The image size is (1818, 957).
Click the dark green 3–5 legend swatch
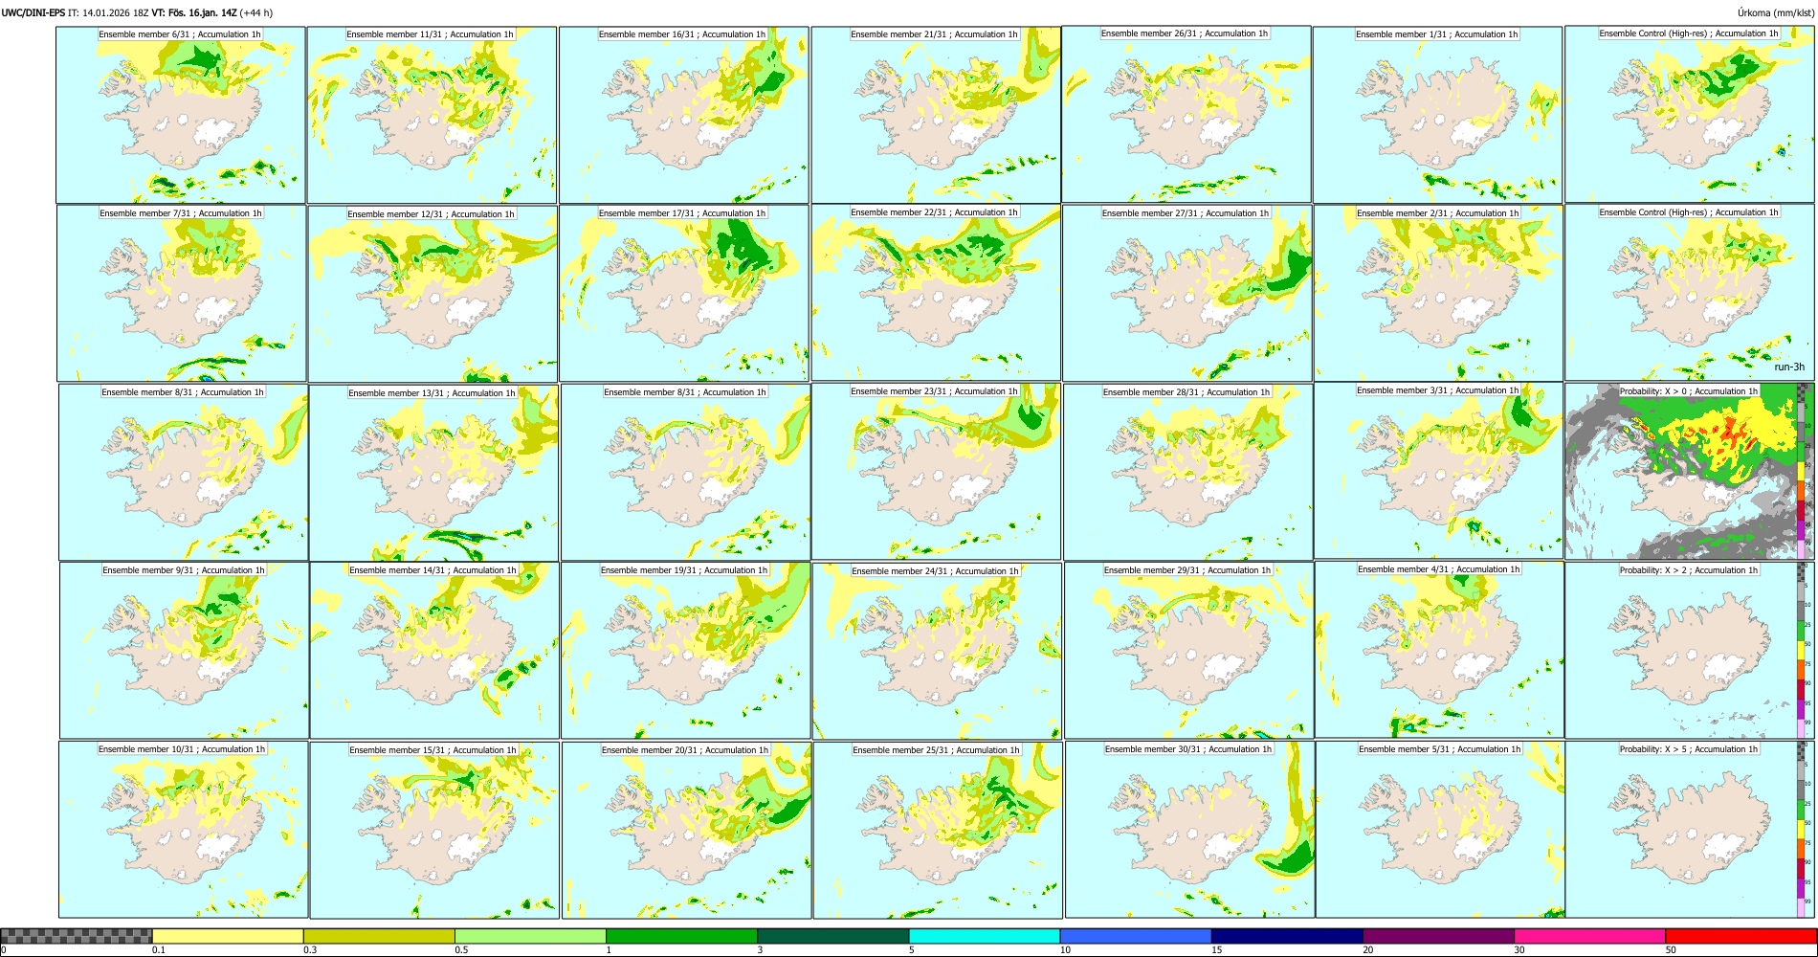pos(832,936)
